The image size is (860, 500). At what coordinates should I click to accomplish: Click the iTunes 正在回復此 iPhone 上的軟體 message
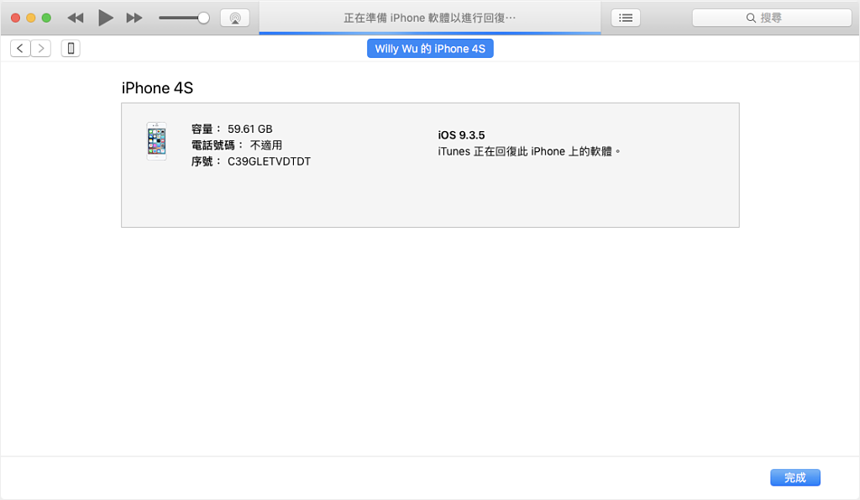529,151
